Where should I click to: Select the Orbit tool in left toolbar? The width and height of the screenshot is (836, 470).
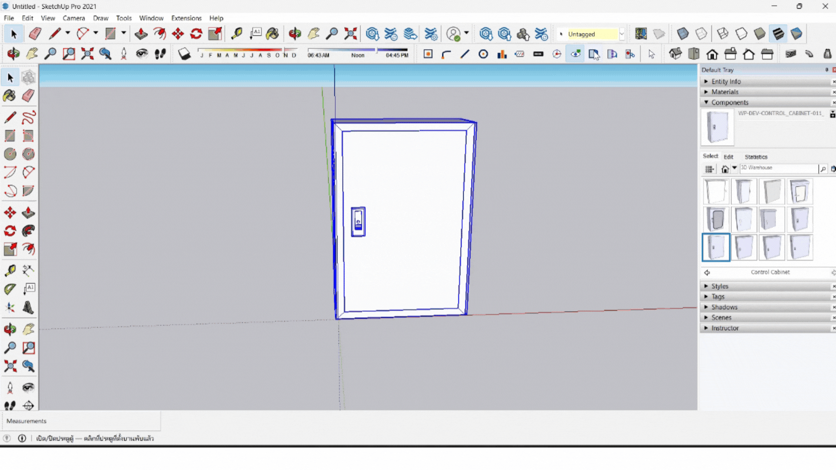pyautogui.click(x=10, y=329)
